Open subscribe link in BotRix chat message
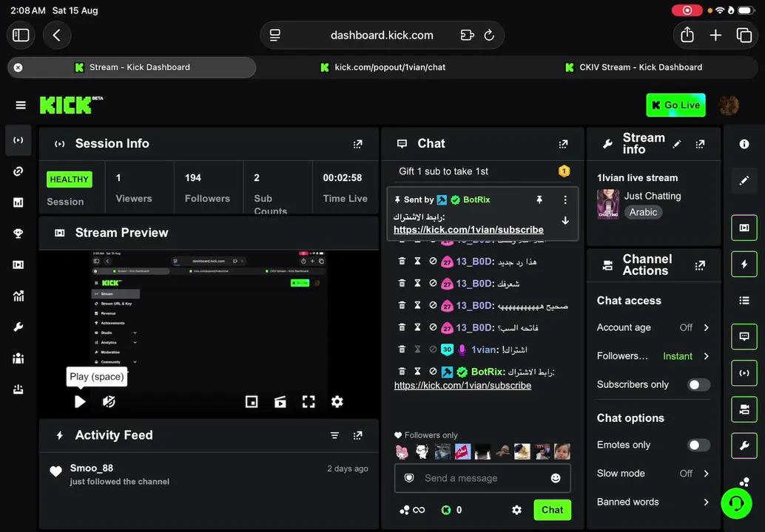 tap(462, 386)
